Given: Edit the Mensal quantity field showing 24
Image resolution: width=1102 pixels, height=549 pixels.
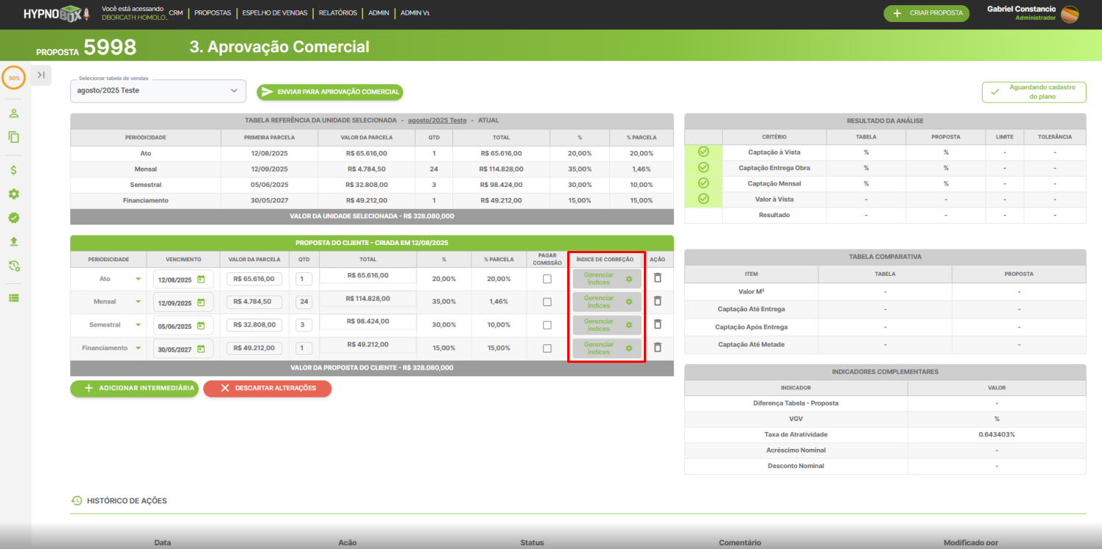Looking at the screenshot, I should point(304,302).
